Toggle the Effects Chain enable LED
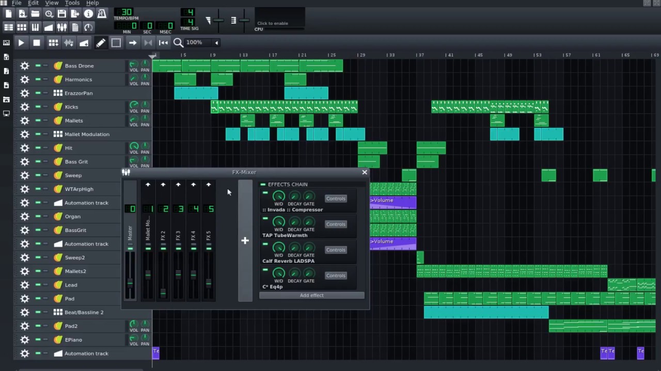The height and width of the screenshot is (371, 661). pos(263,184)
